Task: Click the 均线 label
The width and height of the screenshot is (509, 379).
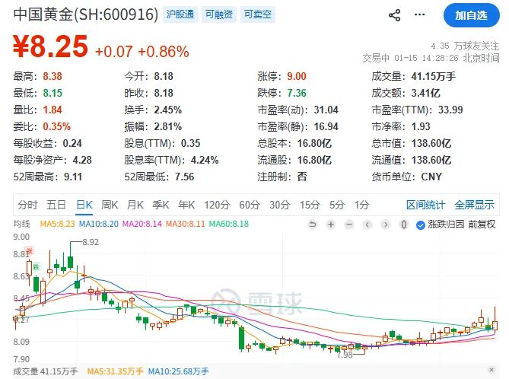Action: 21,224
